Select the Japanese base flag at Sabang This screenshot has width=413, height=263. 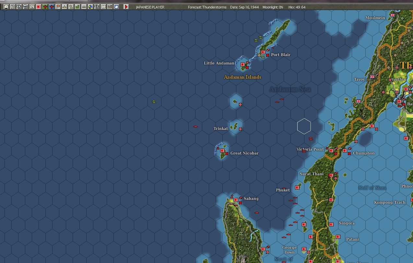coord(236,200)
